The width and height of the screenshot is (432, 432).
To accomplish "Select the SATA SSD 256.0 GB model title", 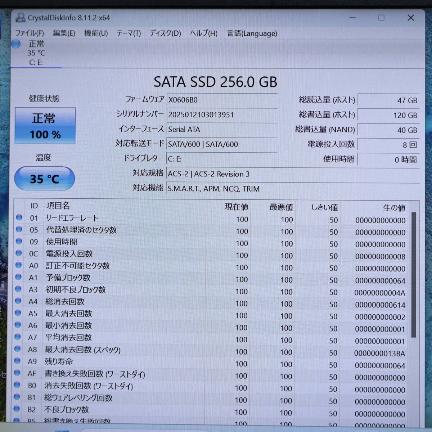I will pyautogui.click(x=215, y=82).
